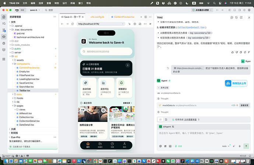The width and height of the screenshot is (254, 165).
Task: Open the CollectionDetail.tsx link in chat
Action: (x=191, y=27)
